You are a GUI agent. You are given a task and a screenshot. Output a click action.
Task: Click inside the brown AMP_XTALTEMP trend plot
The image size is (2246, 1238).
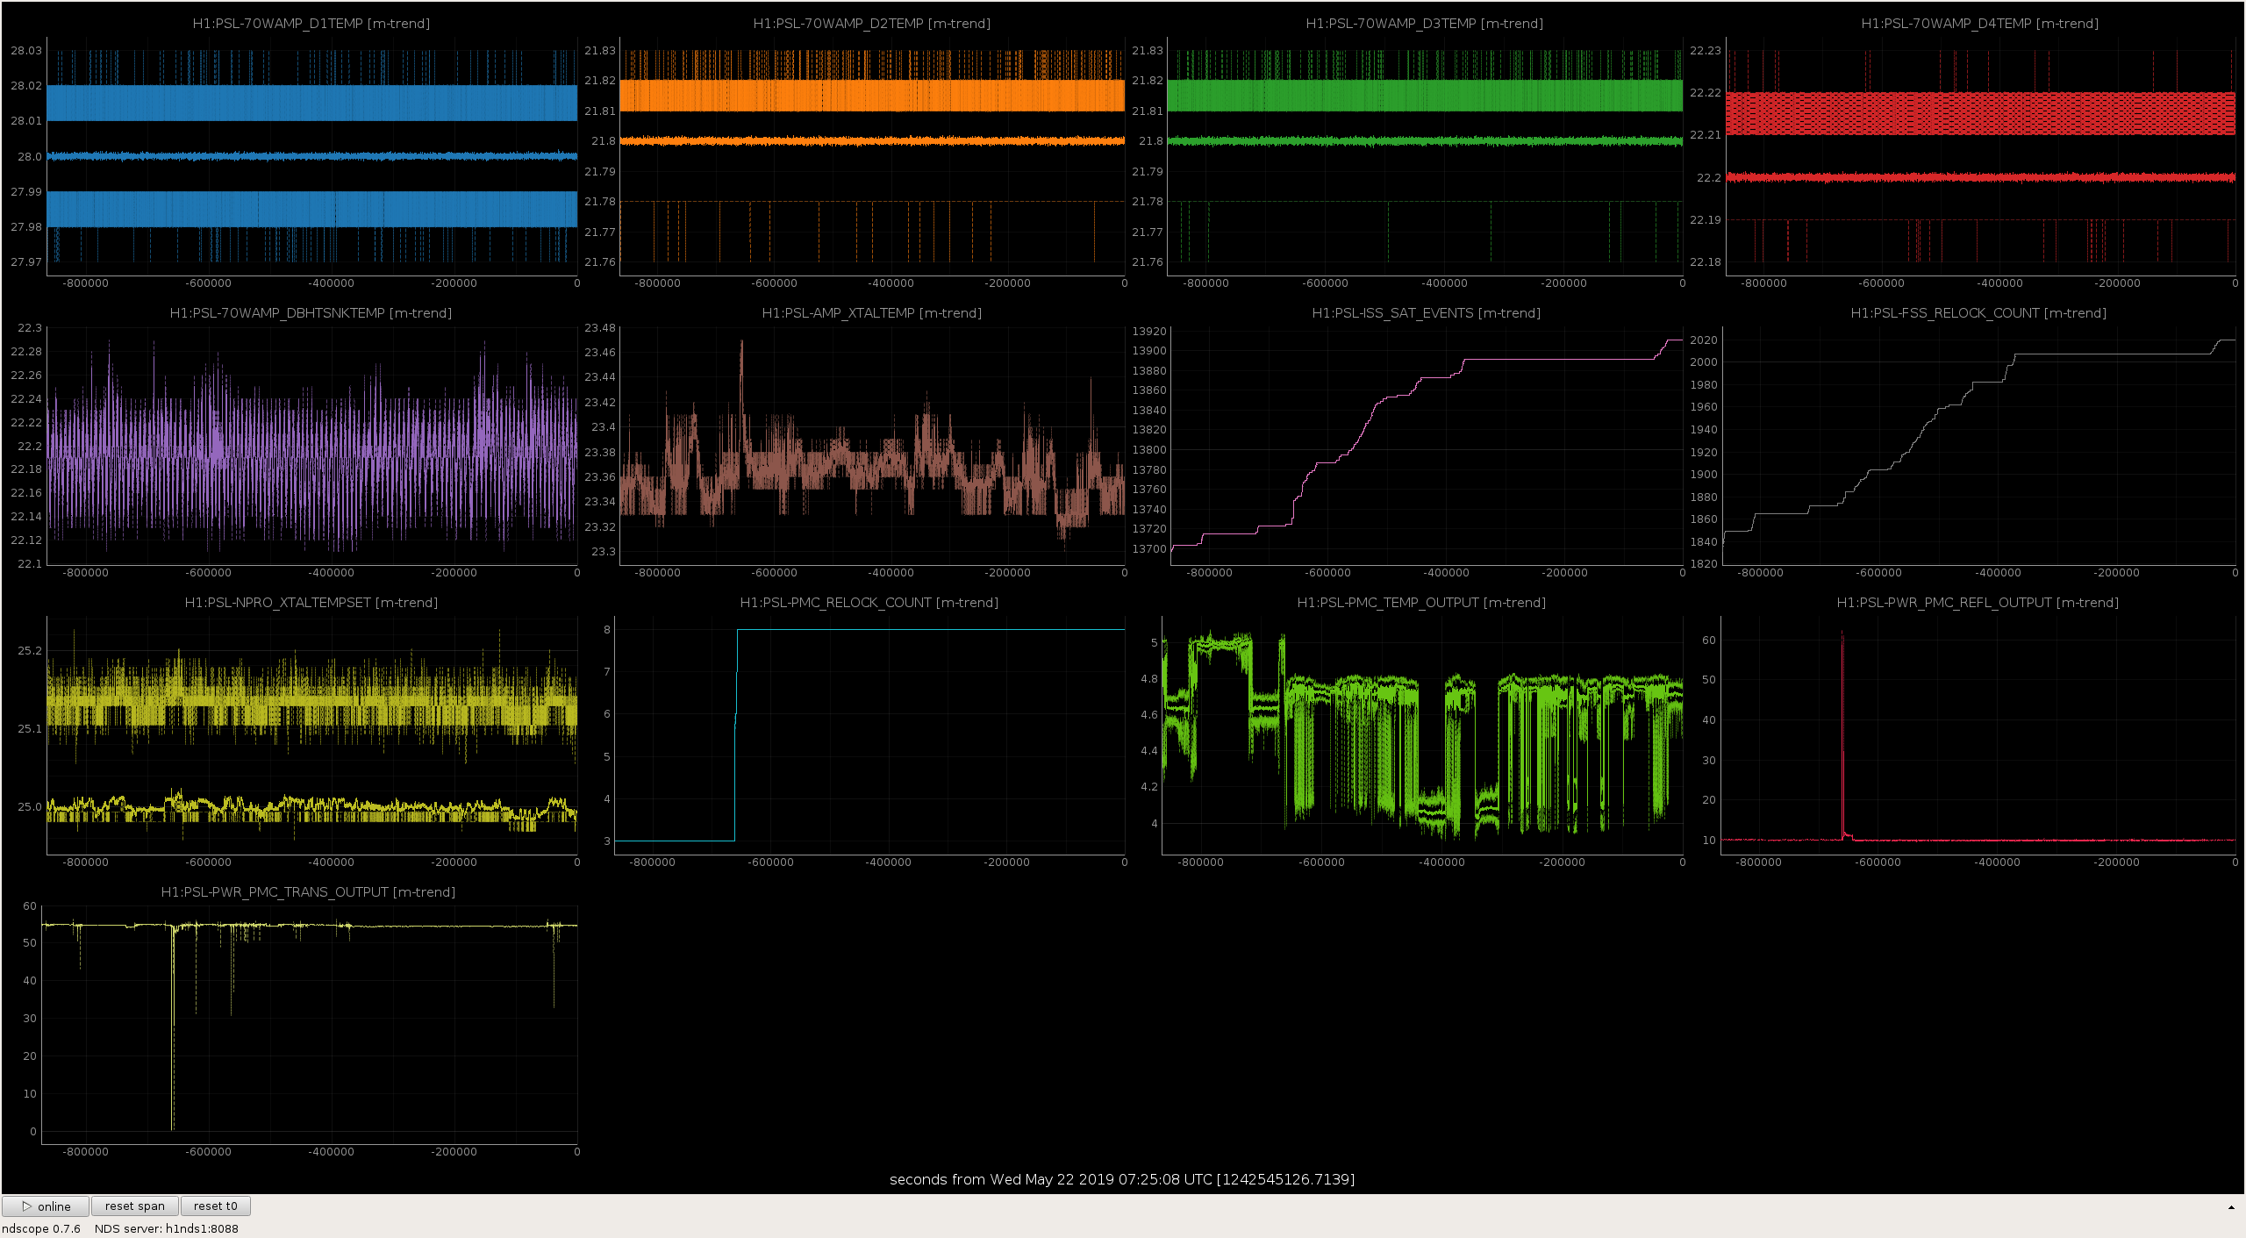(872, 446)
